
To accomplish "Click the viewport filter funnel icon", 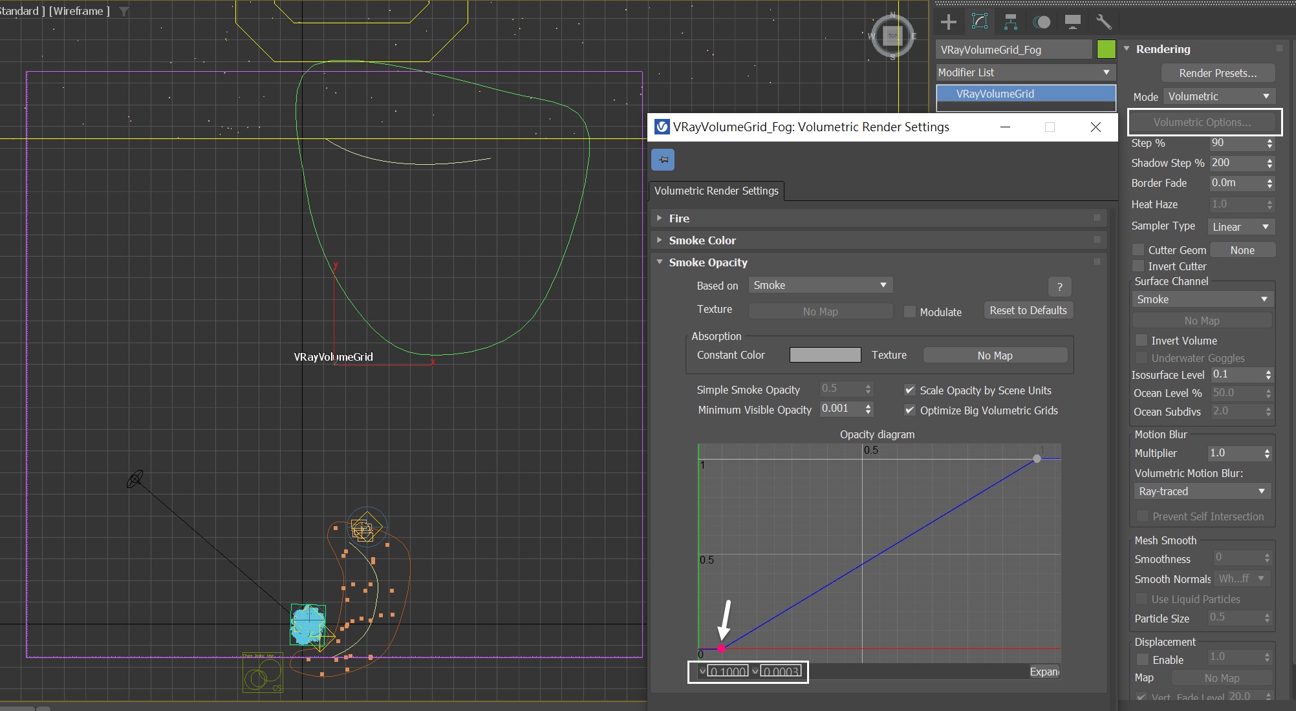I will [124, 11].
